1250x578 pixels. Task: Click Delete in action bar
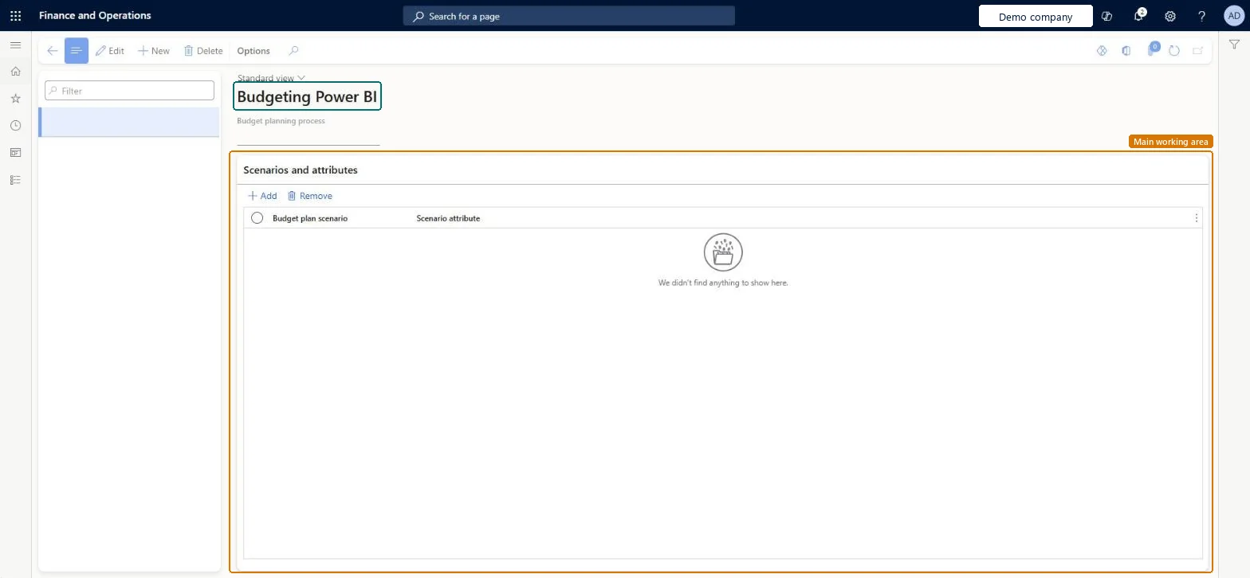pos(203,51)
